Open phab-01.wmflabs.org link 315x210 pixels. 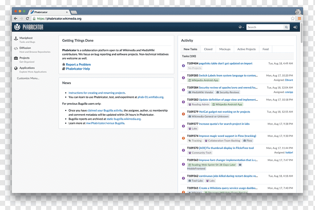pos(150,97)
